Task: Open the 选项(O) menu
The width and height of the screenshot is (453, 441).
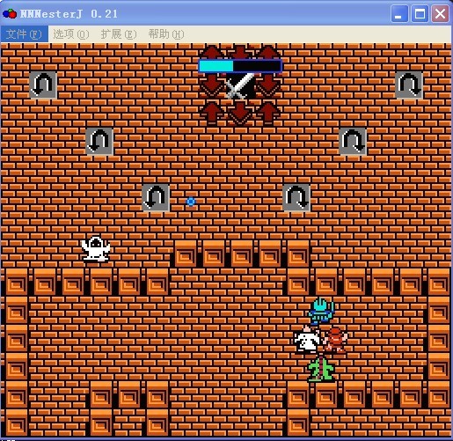Action: click(x=70, y=34)
